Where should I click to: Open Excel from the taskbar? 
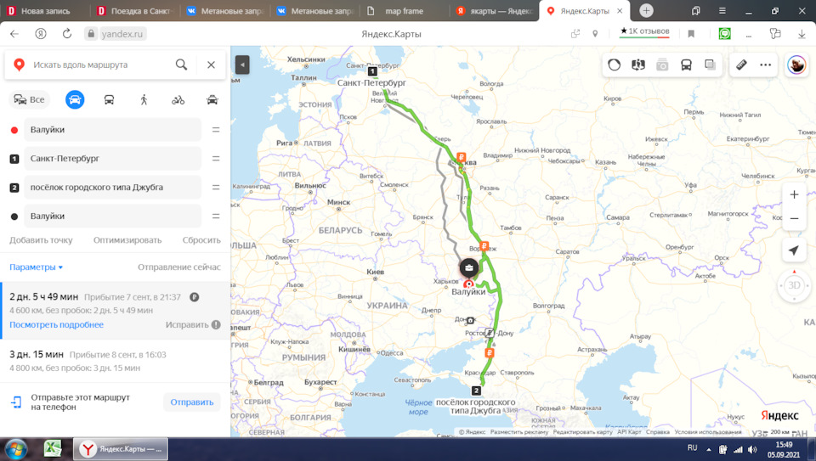[x=53, y=448]
